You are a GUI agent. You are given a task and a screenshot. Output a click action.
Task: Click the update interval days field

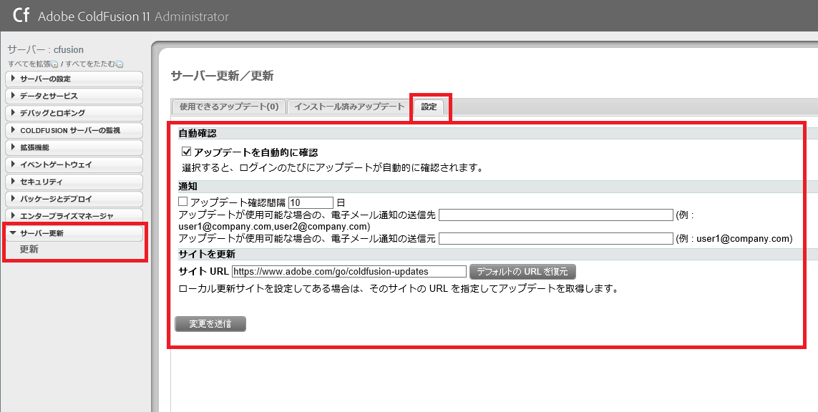pos(311,203)
